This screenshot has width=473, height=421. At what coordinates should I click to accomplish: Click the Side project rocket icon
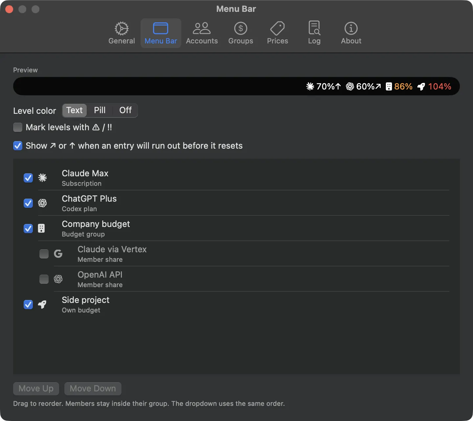(x=42, y=304)
